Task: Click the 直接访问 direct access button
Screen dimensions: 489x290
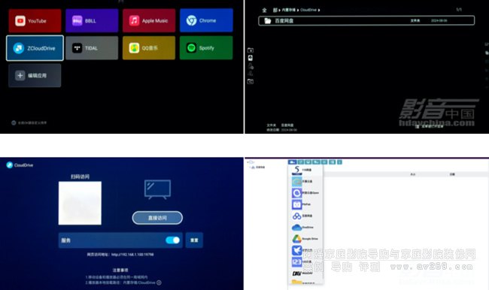Action: point(157,218)
